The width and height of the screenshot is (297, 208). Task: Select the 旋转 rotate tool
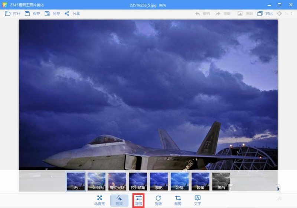coord(158,201)
